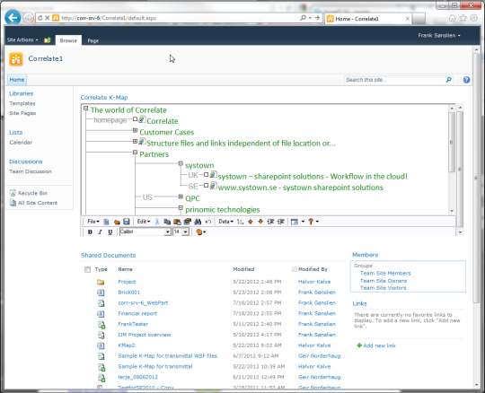Click the Search this site field
485x393 pixels.
pos(394,80)
